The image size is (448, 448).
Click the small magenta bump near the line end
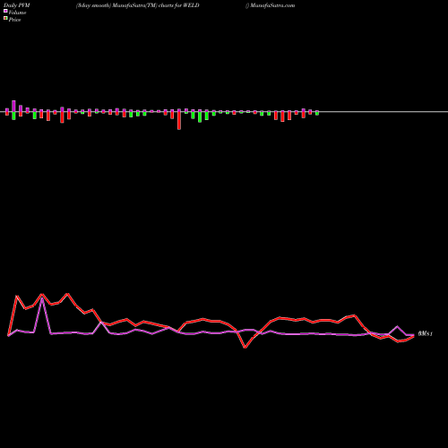pyautogui.click(x=397, y=327)
